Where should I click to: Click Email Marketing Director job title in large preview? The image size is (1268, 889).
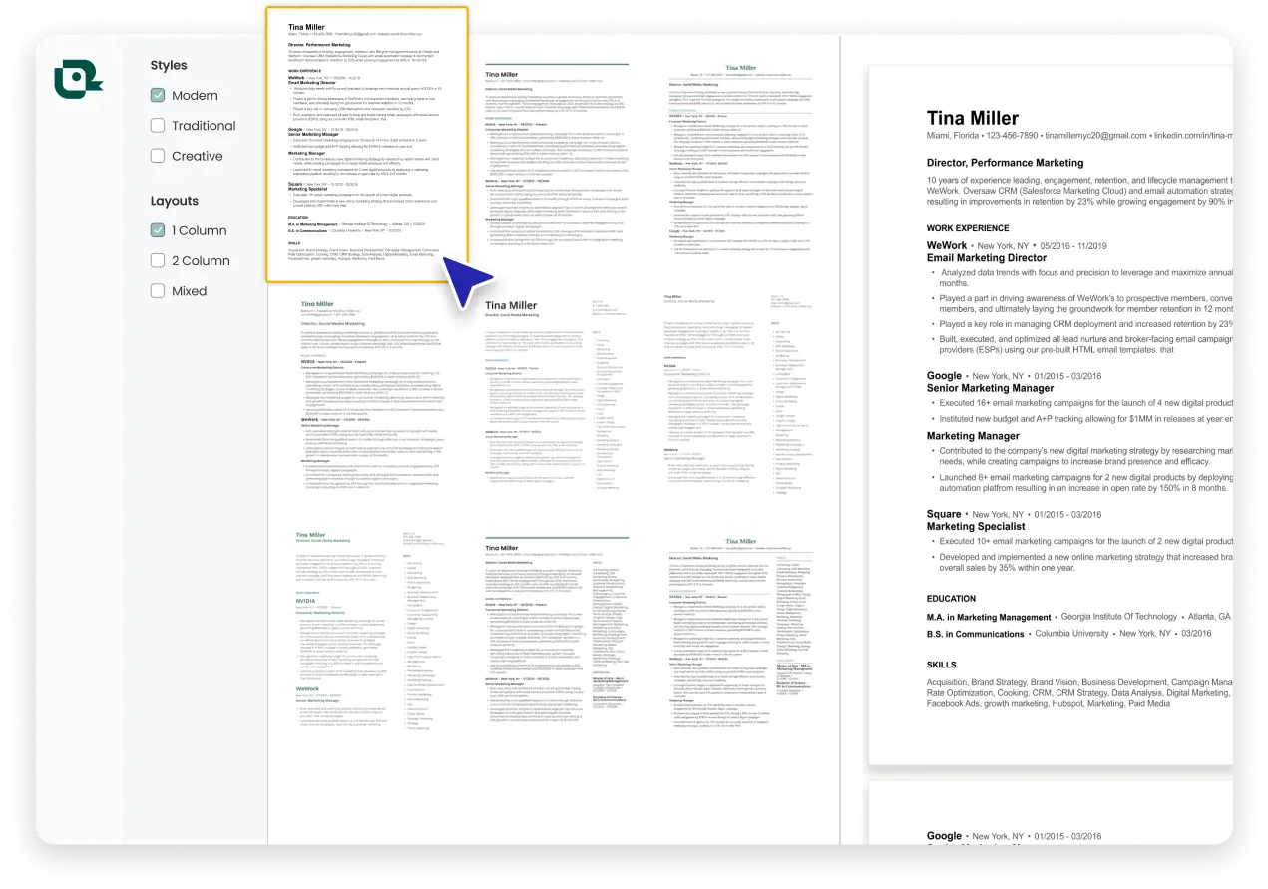987,258
